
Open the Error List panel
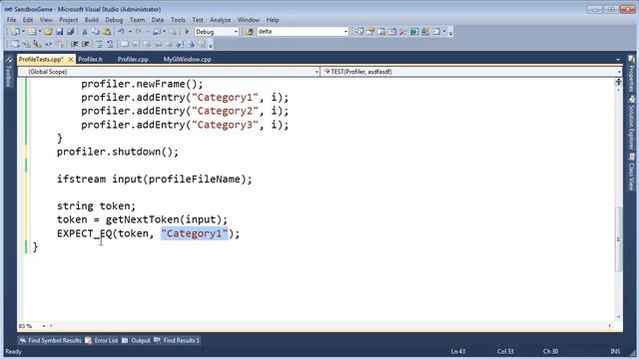tap(102, 340)
